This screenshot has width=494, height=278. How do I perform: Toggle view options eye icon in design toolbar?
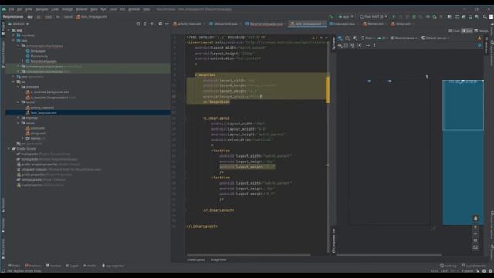(x=340, y=46)
